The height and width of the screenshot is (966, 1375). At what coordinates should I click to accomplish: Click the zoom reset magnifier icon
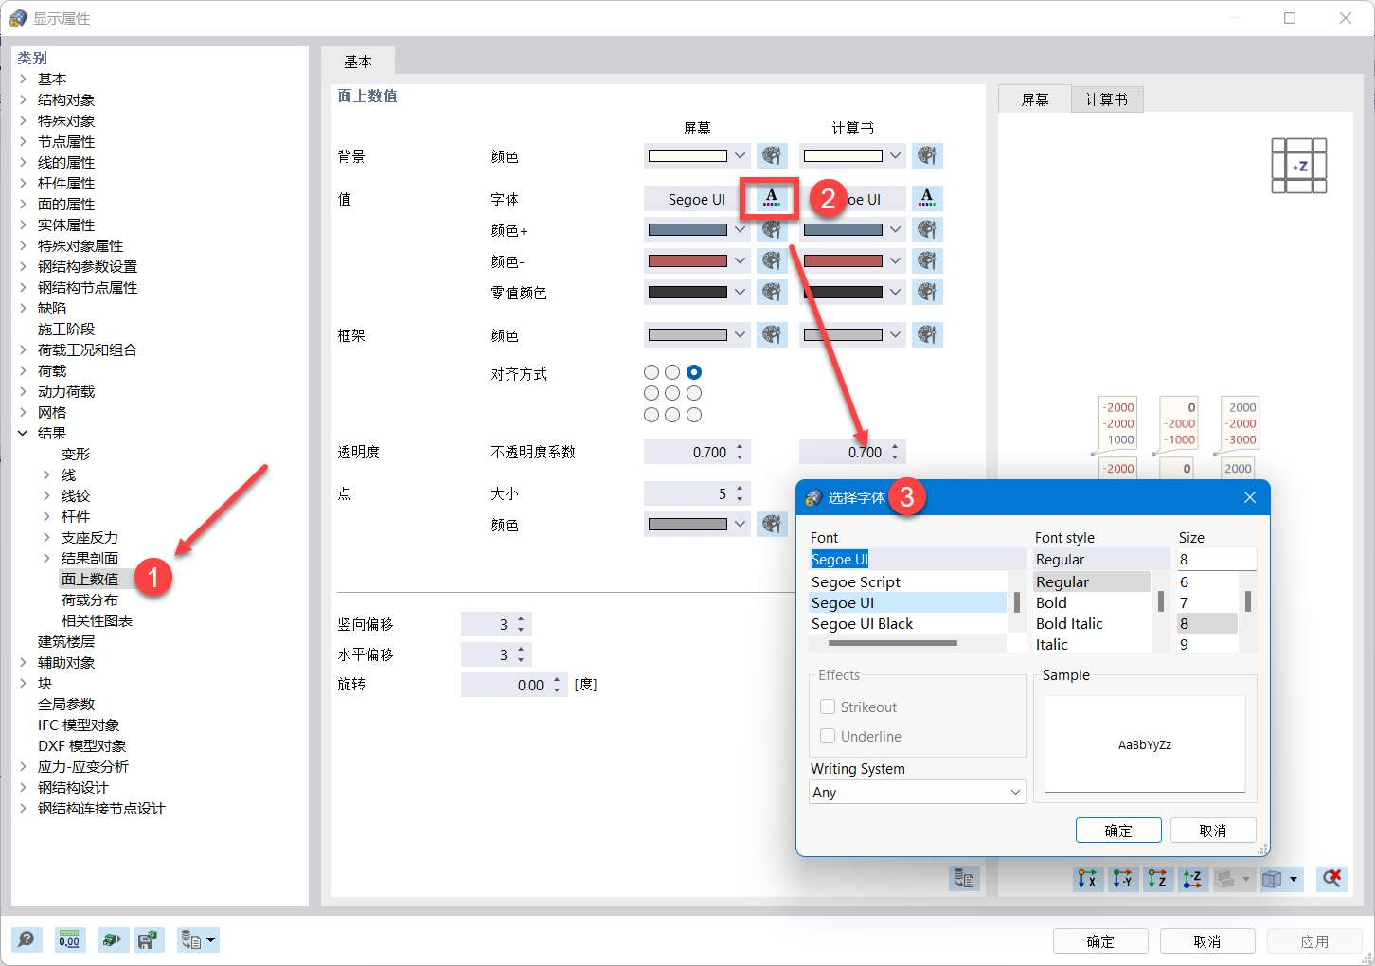[x=1330, y=879]
